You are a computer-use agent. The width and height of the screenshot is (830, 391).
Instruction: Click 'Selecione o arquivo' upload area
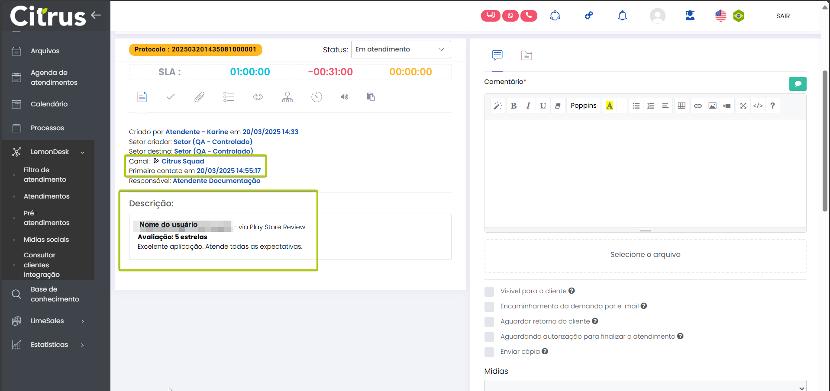(x=645, y=255)
